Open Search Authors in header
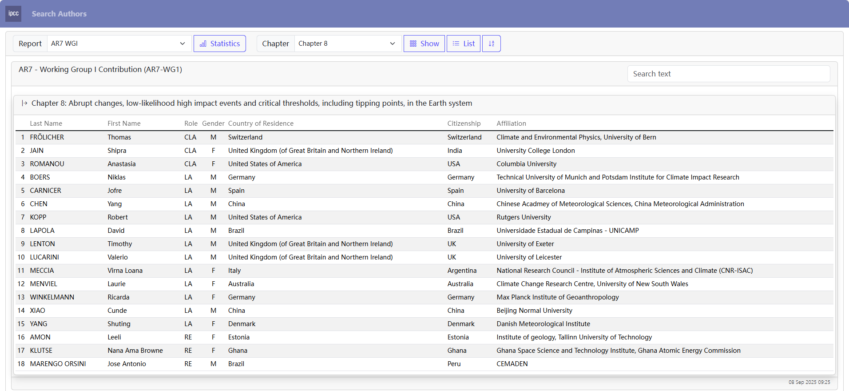Viewport: 849px width, 391px height. (59, 14)
